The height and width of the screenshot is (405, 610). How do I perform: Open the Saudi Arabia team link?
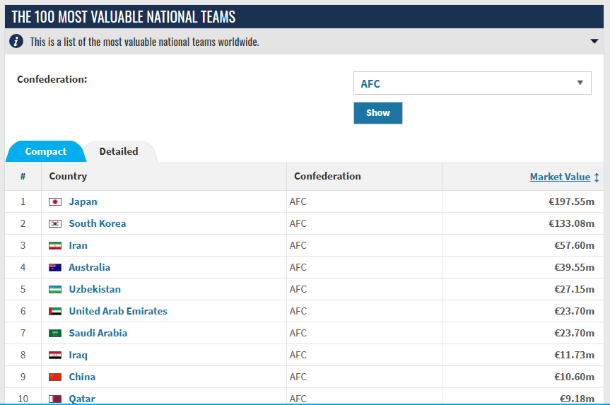(x=98, y=333)
